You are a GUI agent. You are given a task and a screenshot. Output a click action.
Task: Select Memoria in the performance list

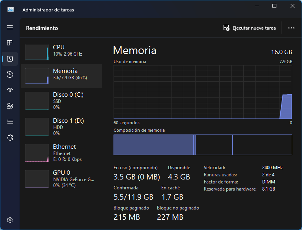click(61, 76)
